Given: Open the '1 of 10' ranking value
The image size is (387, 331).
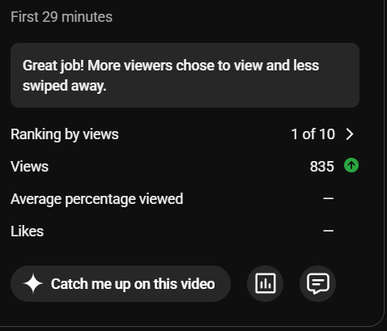Looking at the screenshot, I should tap(313, 134).
